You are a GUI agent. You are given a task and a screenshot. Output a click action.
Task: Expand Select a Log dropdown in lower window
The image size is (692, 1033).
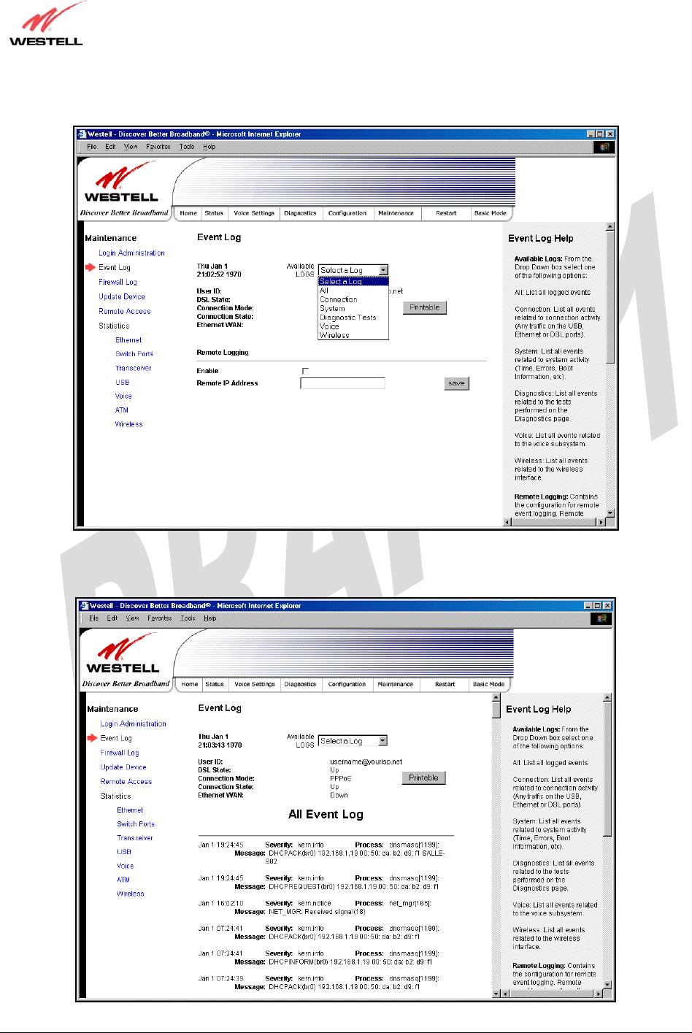[353, 741]
